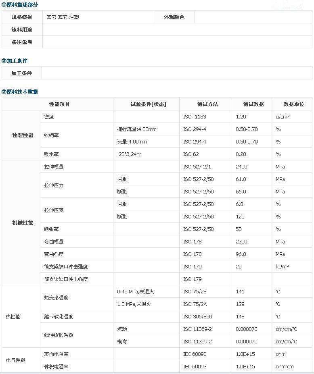Click the 测试方法 column header
The image size is (314, 374).
pos(207,104)
